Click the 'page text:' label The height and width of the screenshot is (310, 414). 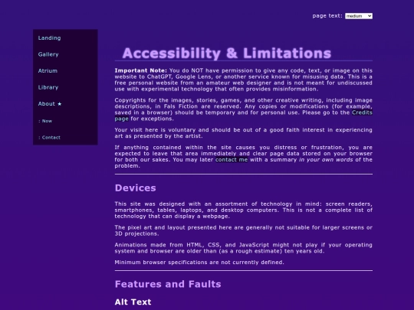coord(327,16)
